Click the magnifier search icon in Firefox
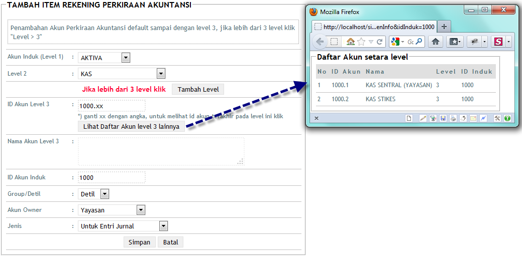Image resolution: width=522 pixels, height=257 pixels. 419,42
